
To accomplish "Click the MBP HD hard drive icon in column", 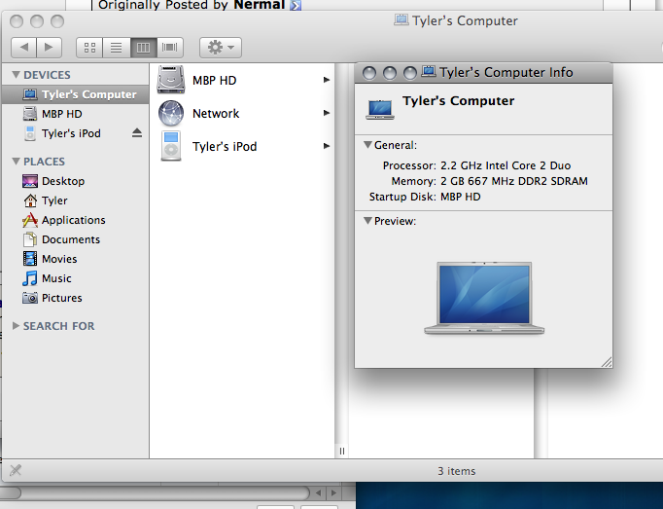I will [171, 80].
